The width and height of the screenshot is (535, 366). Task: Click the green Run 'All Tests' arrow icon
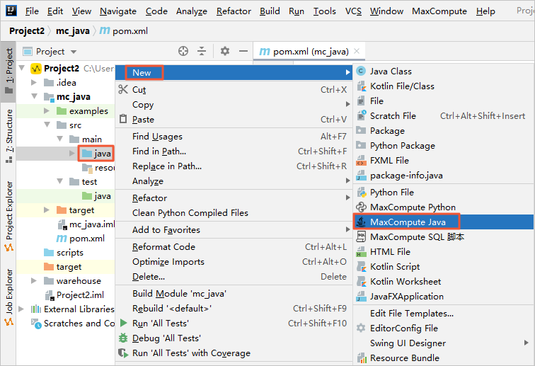click(x=124, y=323)
